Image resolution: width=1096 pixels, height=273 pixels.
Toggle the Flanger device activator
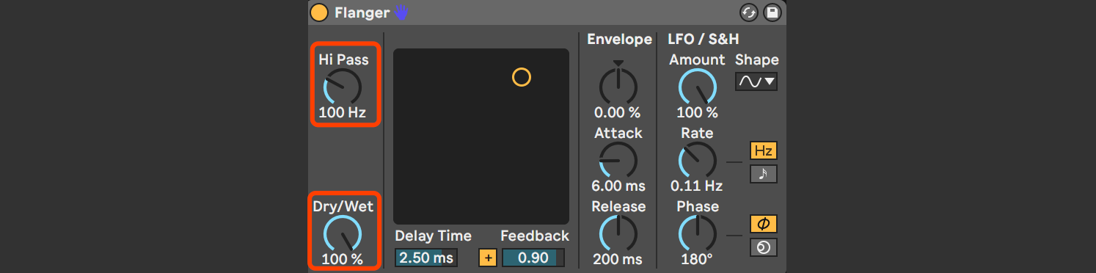[319, 12]
